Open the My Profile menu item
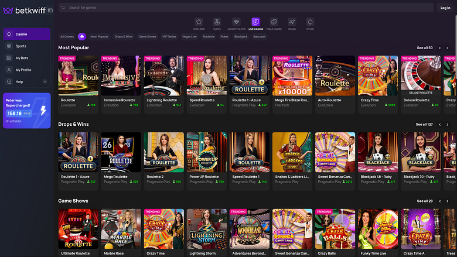This screenshot has width=457, height=257. tap(26, 70)
